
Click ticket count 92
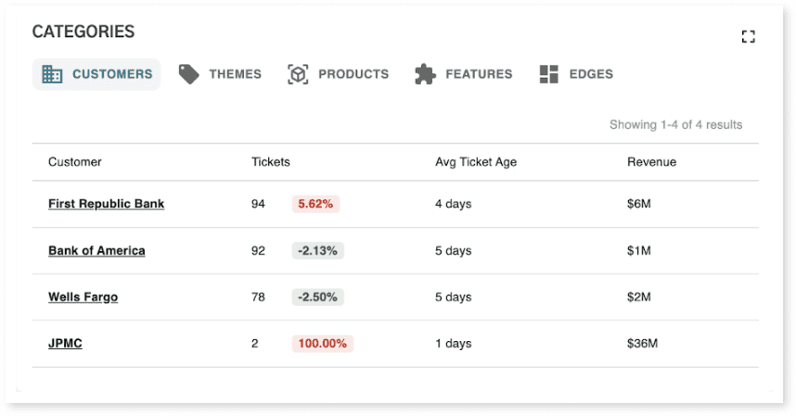click(x=258, y=251)
